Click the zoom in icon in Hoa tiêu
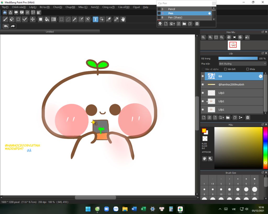The height and width of the screenshot is (214, 268). click(x=210, y=37)
